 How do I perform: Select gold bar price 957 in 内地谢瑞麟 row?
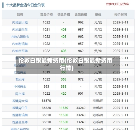pos(81,44)
